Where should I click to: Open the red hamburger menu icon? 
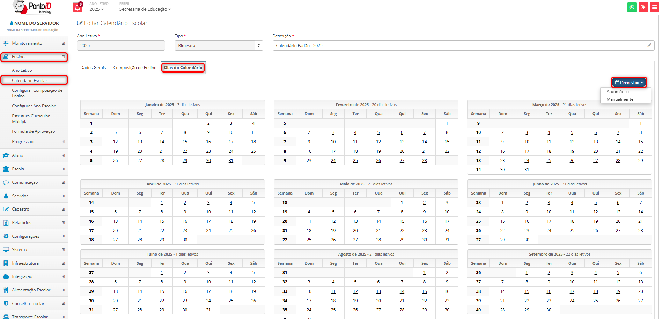pyautogui.click(x=654, y=7)
